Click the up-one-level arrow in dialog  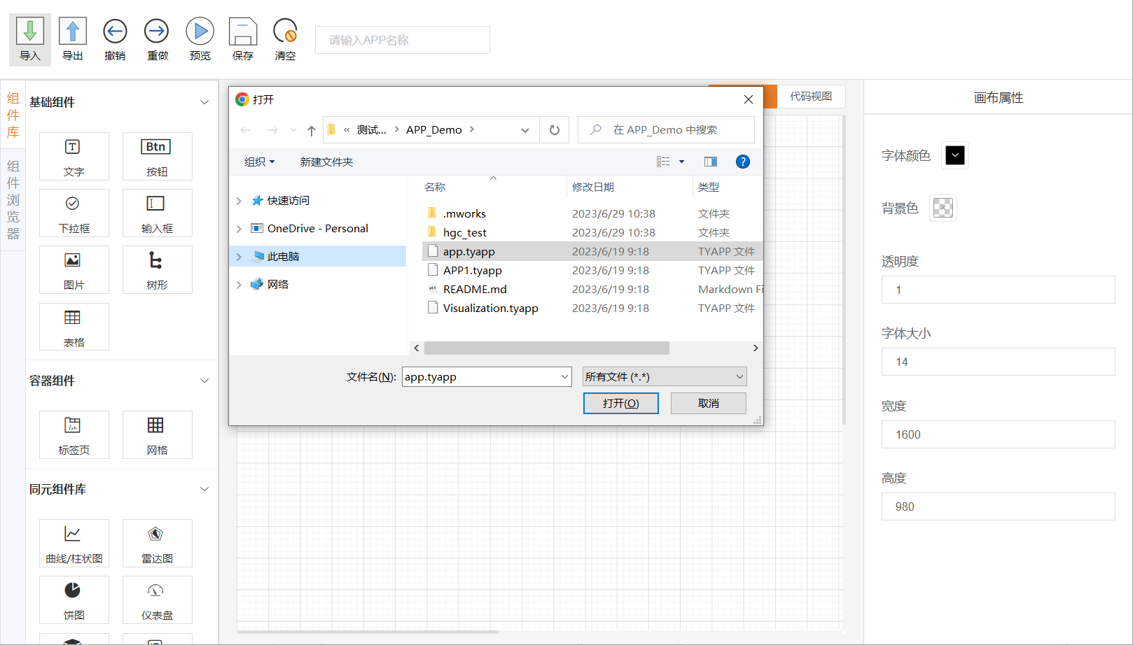312,130
